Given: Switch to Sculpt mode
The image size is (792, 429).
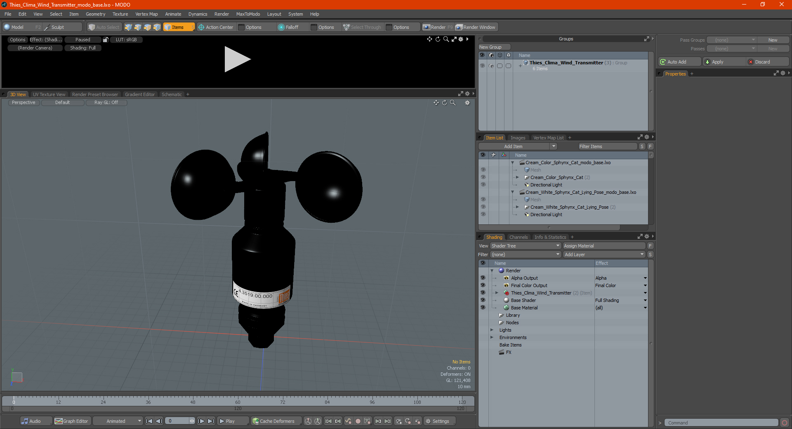Looking at the screenshot, I should coord(63,27).
